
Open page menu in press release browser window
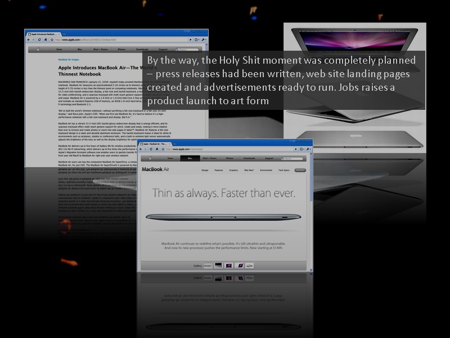(197, 39)
